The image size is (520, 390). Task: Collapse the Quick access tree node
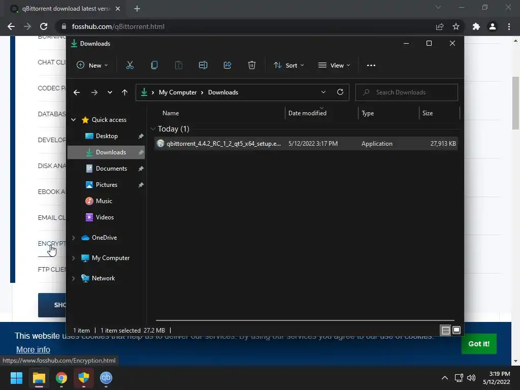(x=73, y=120)
